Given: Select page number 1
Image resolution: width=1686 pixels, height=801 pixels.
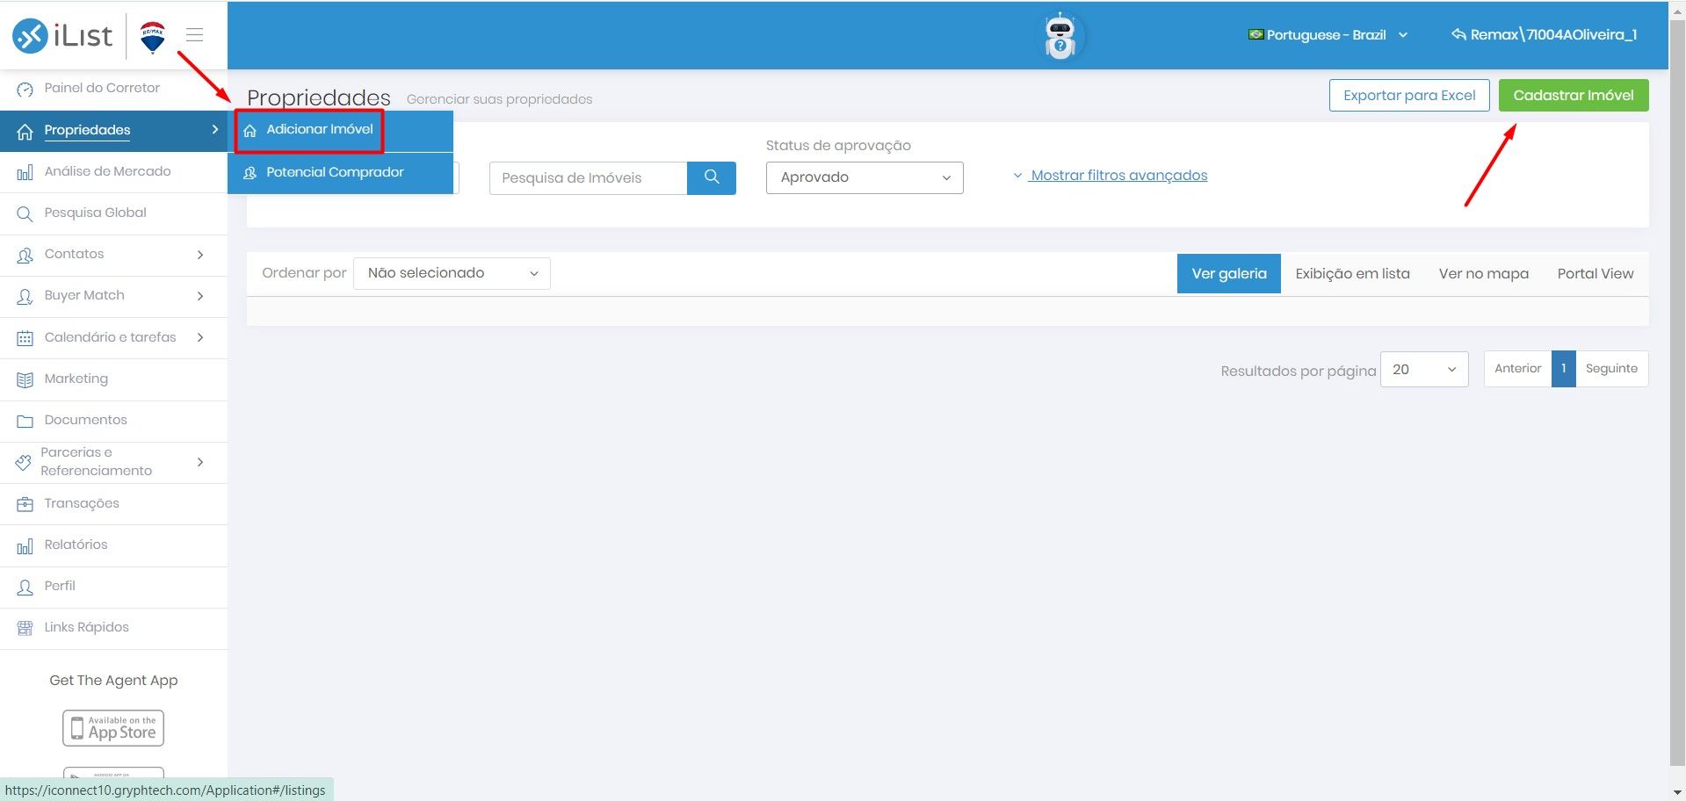Looking at the screenshot, I should click(x=1564, y=369).
